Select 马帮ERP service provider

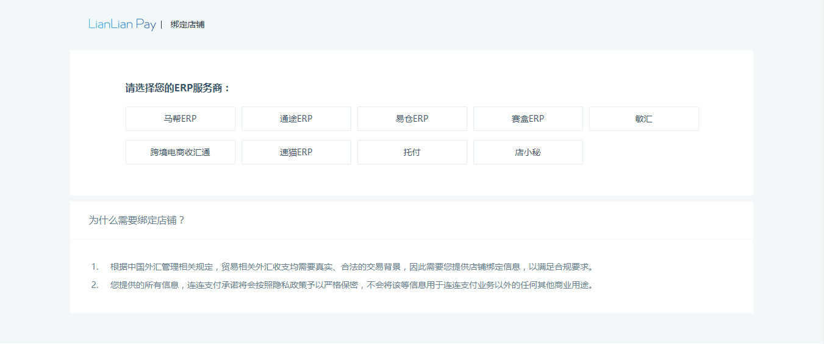[181, 119]
